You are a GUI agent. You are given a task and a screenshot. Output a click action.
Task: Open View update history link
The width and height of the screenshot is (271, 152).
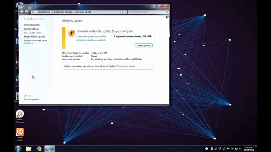(33, 33)
